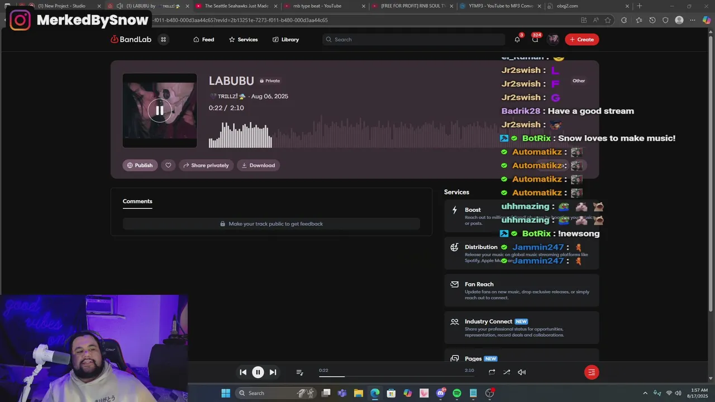Open browser extensions icon
The height and width of the screenshot is (402, 715).
pyautogui.click(x=624, y=20)
